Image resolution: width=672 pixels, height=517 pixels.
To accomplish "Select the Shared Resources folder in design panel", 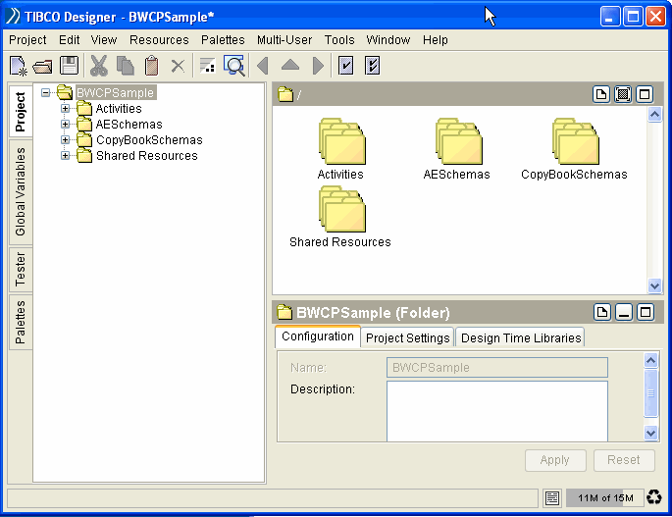I will tap(340, 217).
